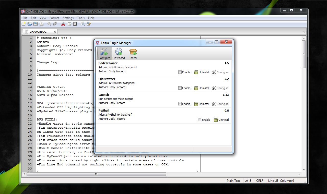Click the Find magnifier toolbar icon

point(83,24)
